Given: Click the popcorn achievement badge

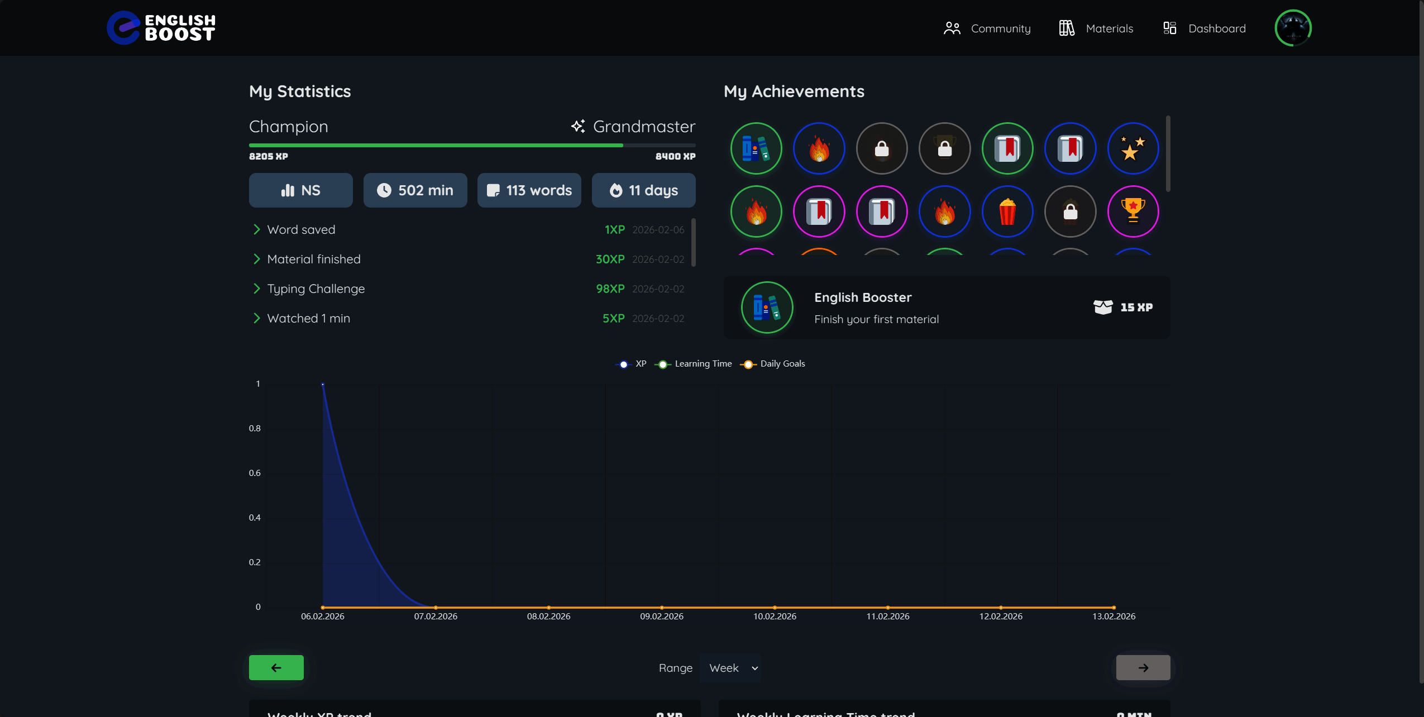Looking at the screenshot, I should pyautogui.click(x=1007, y=211).
